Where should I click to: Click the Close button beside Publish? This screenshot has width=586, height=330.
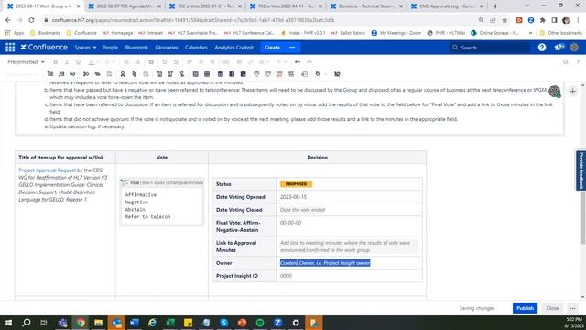point(552,308)
